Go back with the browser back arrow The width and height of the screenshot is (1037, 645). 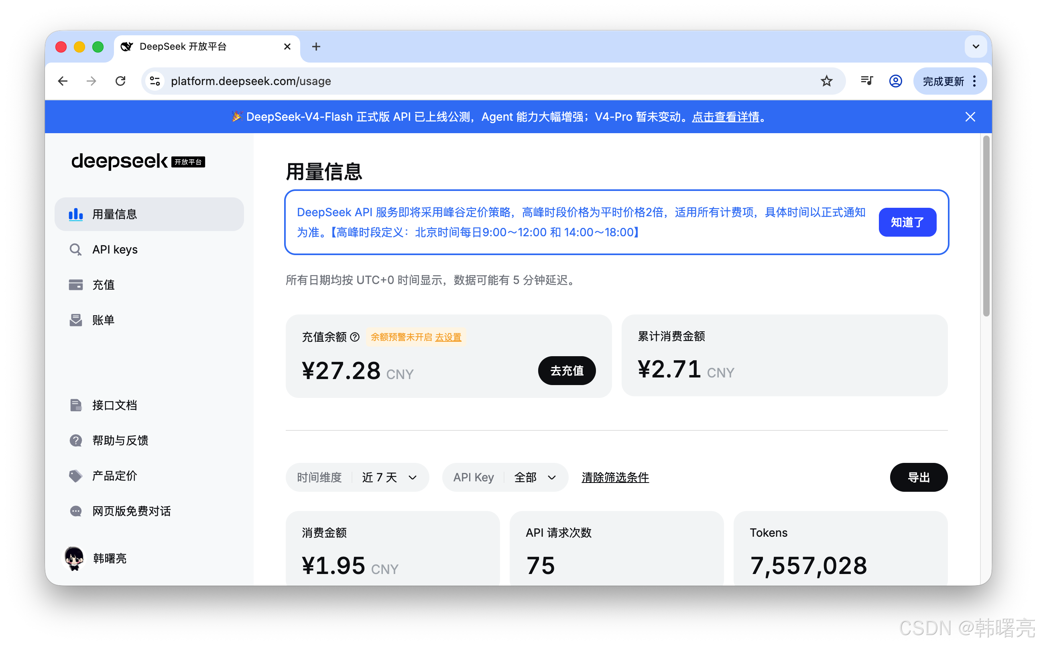(x=63, y=81)
